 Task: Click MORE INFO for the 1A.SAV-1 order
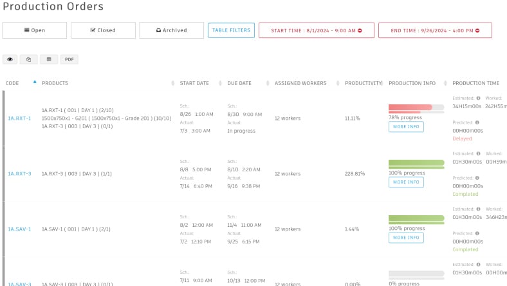(406, 238)
